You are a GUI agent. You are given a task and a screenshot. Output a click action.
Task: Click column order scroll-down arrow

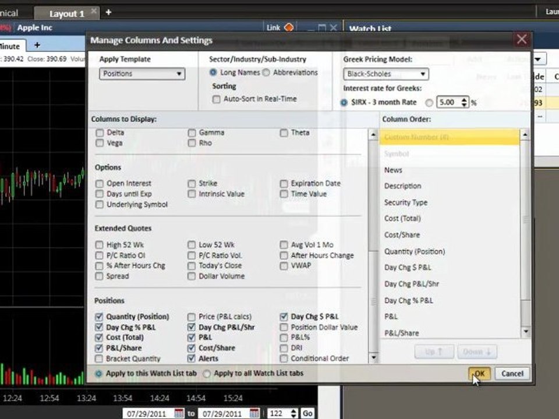click(x=525, y=332)
